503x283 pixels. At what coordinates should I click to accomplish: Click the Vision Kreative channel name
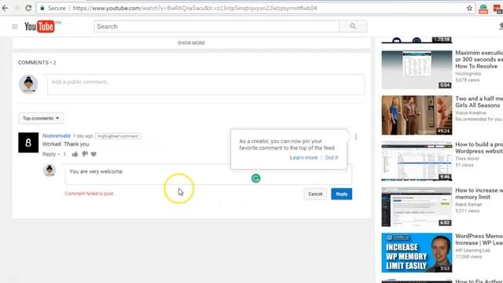pyautogui.click(x=471, y=113)
